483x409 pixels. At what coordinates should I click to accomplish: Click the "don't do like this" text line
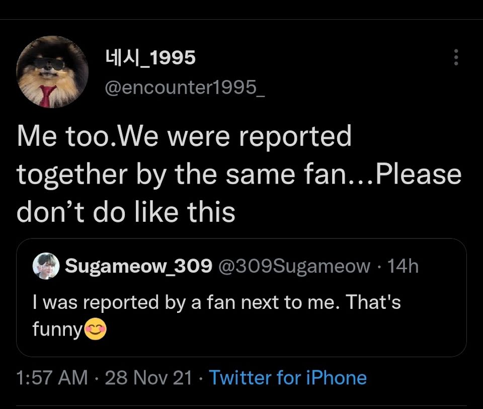tap(126, 212)
